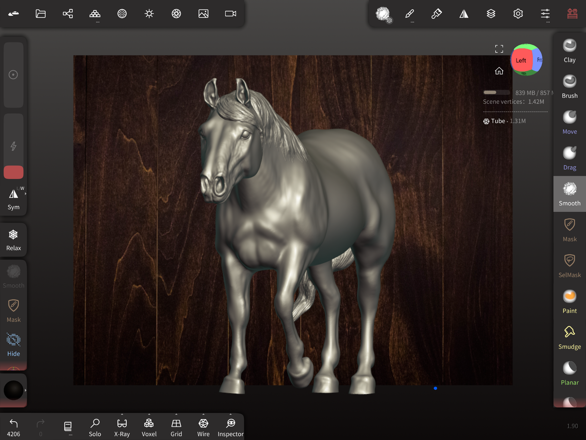Click the red color swatch
Image resolution: width=586 pixels, height=440 pixels.
point(14,172)
